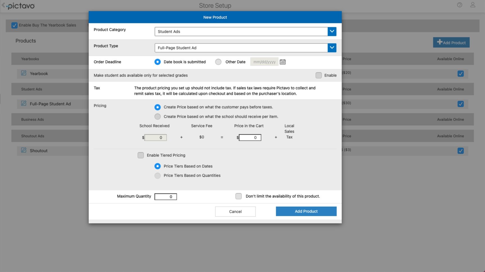
Task: Select price based on customer pays
Action: (x=157, y=107)
